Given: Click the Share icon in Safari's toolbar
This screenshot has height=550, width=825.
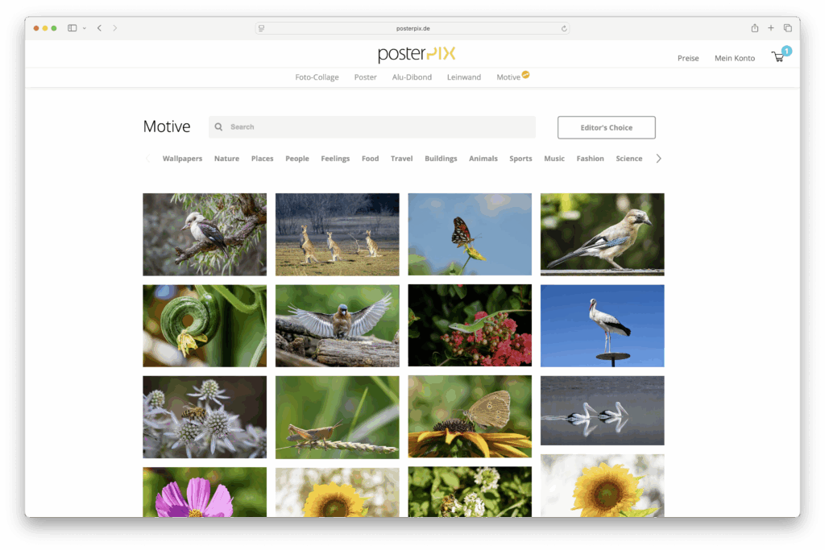Looking at the screenshot, I should click(754, 28).
